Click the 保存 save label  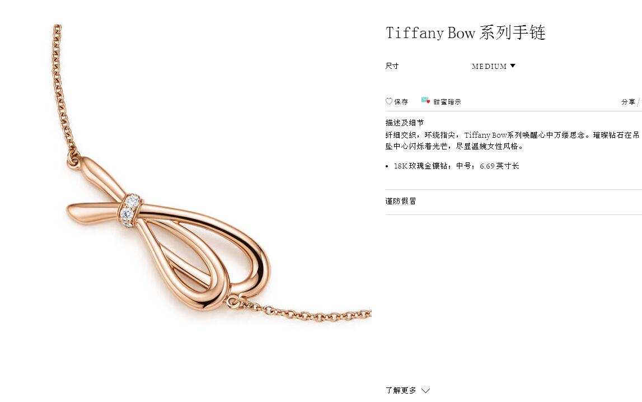coord(401,102)
